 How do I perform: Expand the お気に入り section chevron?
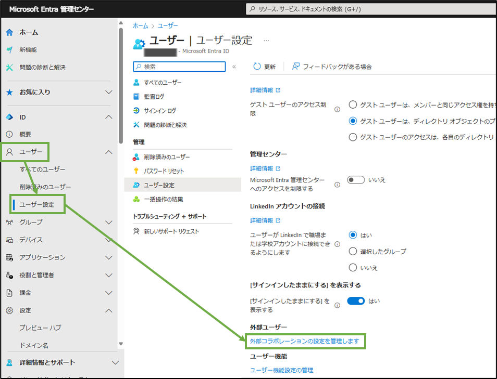[x=109, y=93]
